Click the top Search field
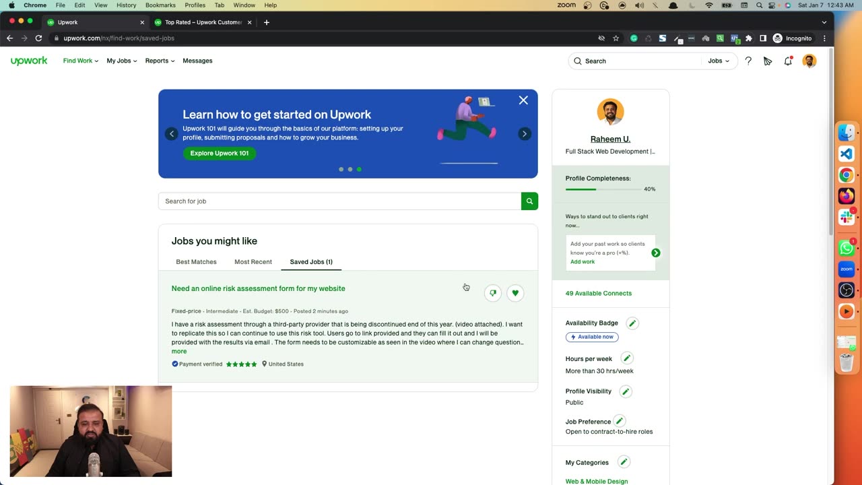 tap(635, 61)
